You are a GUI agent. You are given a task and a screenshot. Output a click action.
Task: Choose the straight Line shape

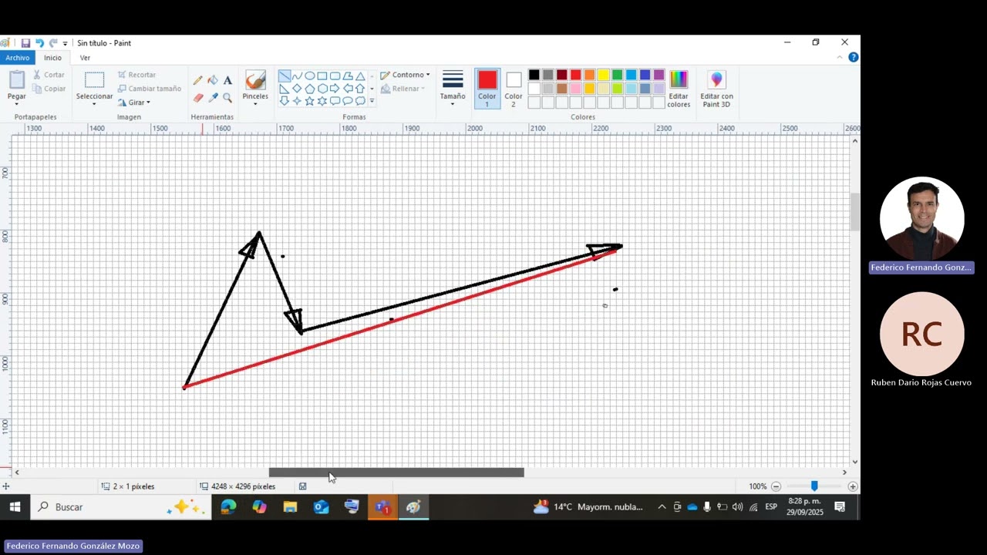coord(285,76)
